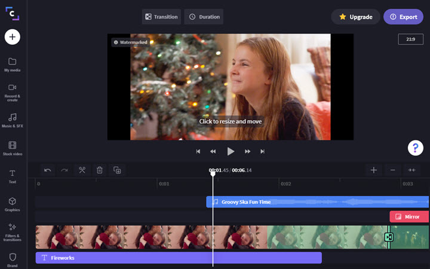Open the Music & SFX library

(13, 120)
